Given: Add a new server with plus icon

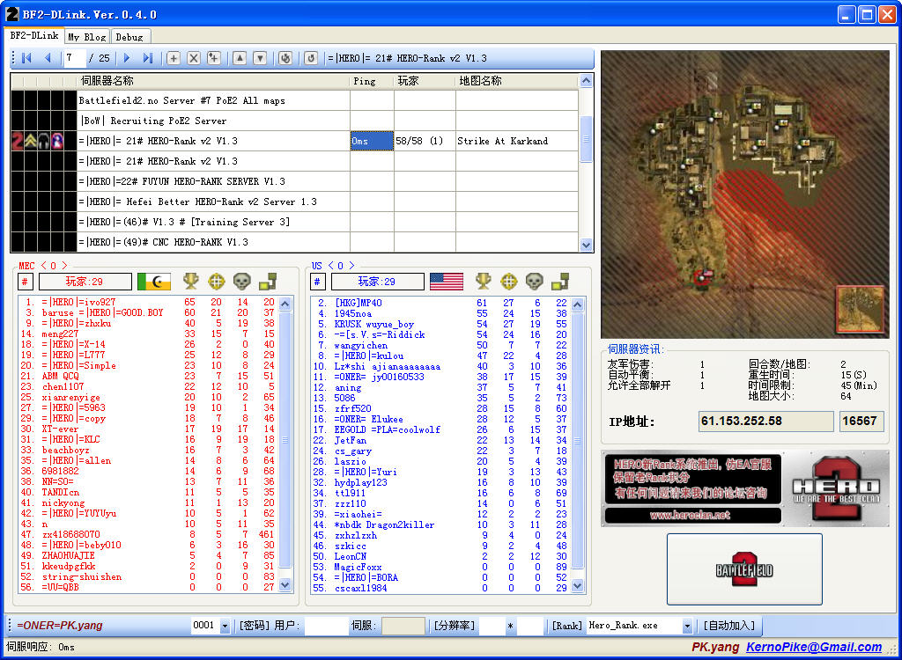Looking at the screenshot, I should point(174,58).
